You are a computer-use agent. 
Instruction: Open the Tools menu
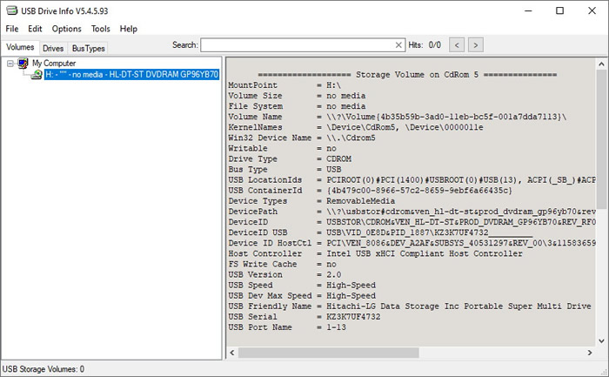click(101, 29)
